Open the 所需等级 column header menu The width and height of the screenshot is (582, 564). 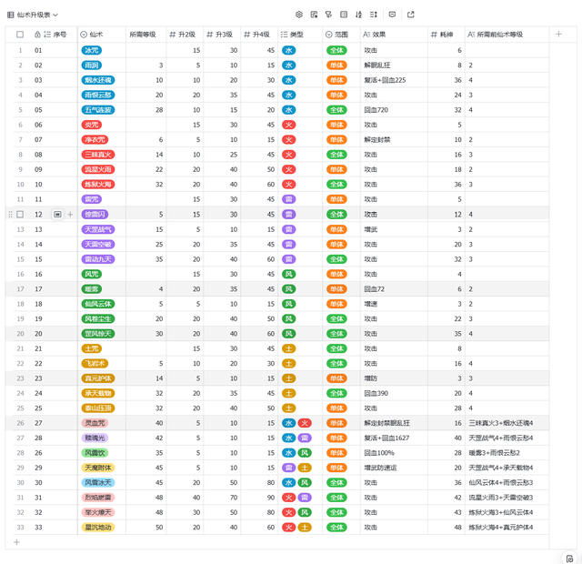point(145,35)
